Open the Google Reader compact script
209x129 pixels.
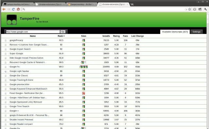click(21, 124)
